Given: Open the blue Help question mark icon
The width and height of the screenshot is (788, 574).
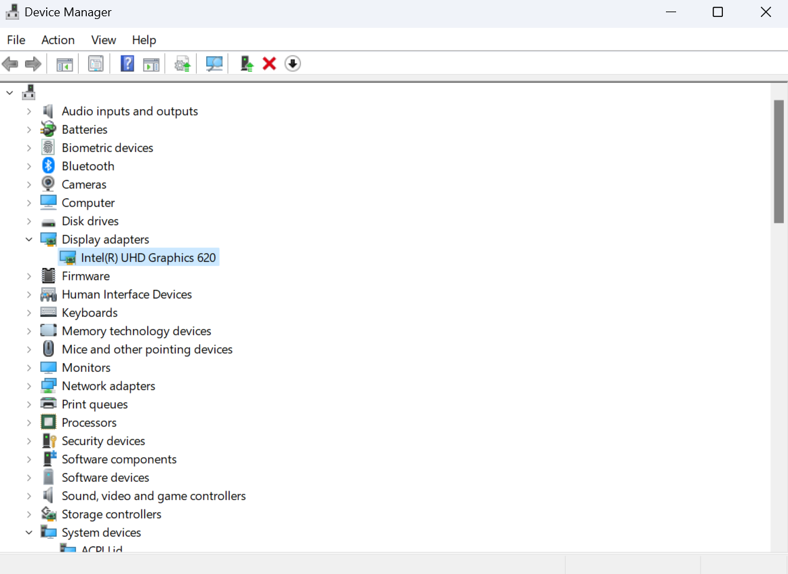Looking at the screenshot, I should click(127, 64).
